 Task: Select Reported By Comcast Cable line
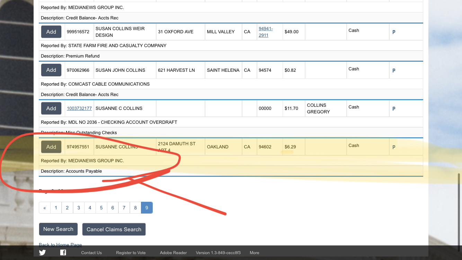[x=231, y=84]
